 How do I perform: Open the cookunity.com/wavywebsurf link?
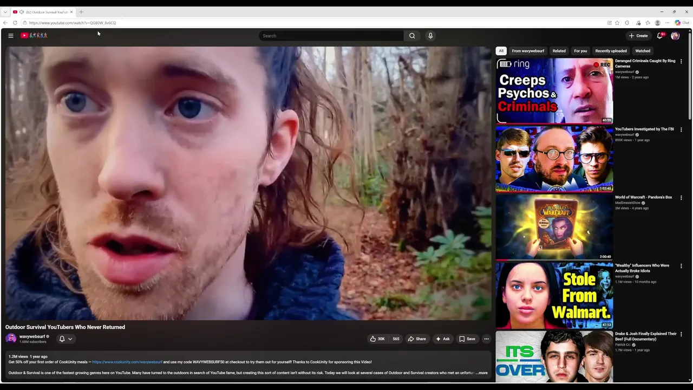[127, 362]
